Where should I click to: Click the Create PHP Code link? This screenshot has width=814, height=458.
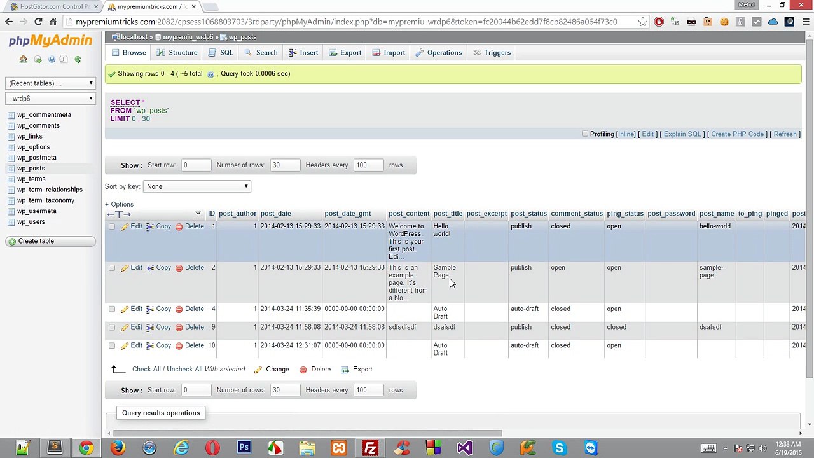point(738,134)
